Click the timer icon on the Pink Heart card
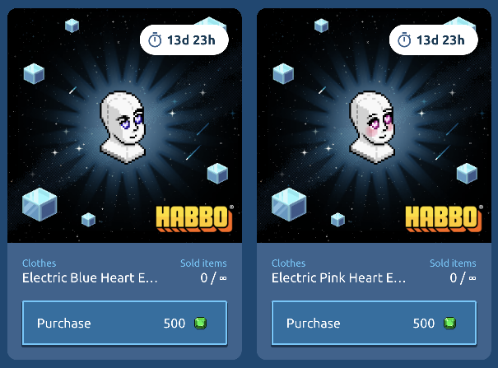 404,40
